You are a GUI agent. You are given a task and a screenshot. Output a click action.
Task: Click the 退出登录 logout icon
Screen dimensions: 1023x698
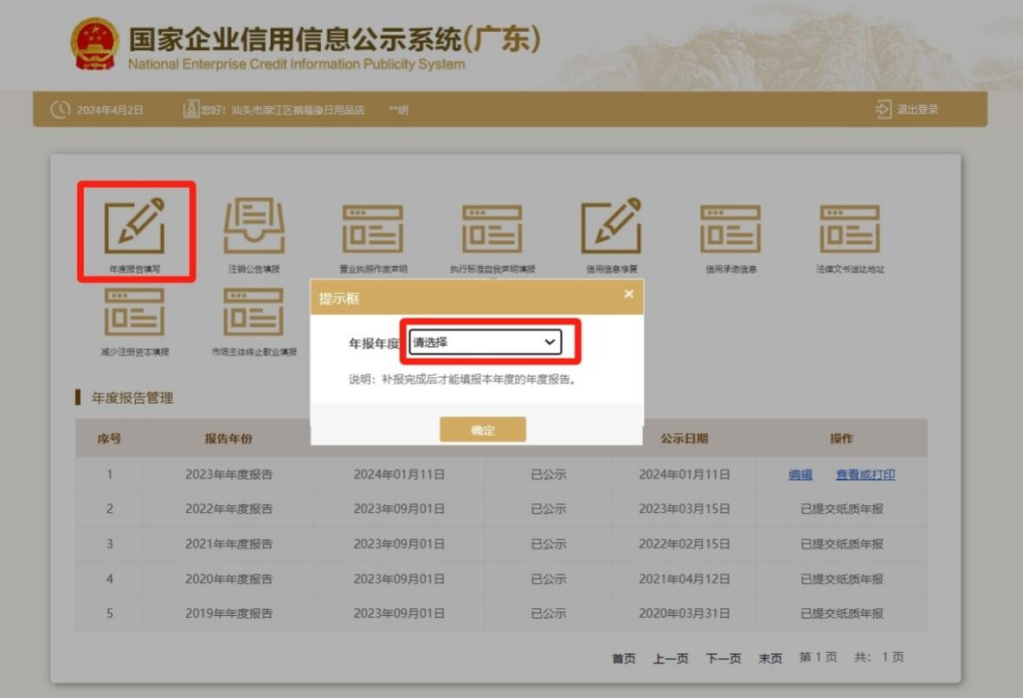pos(884,110)
